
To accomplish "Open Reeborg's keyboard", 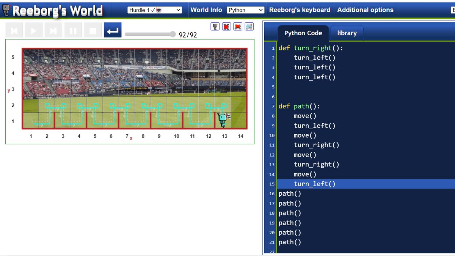I will 300,10.
